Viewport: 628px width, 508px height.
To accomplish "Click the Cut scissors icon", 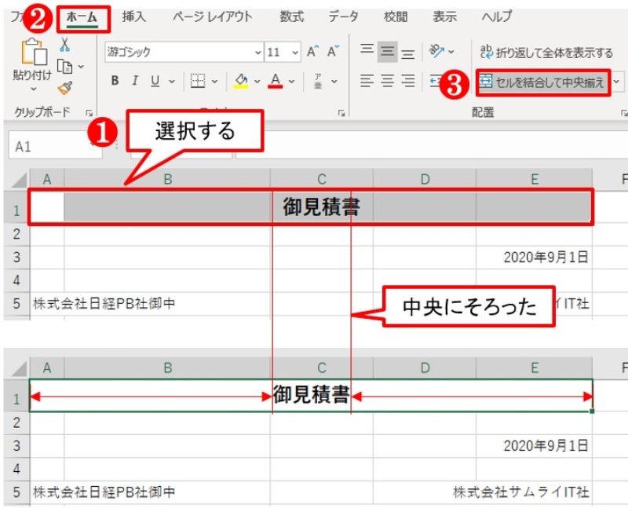I will (64, 45).
